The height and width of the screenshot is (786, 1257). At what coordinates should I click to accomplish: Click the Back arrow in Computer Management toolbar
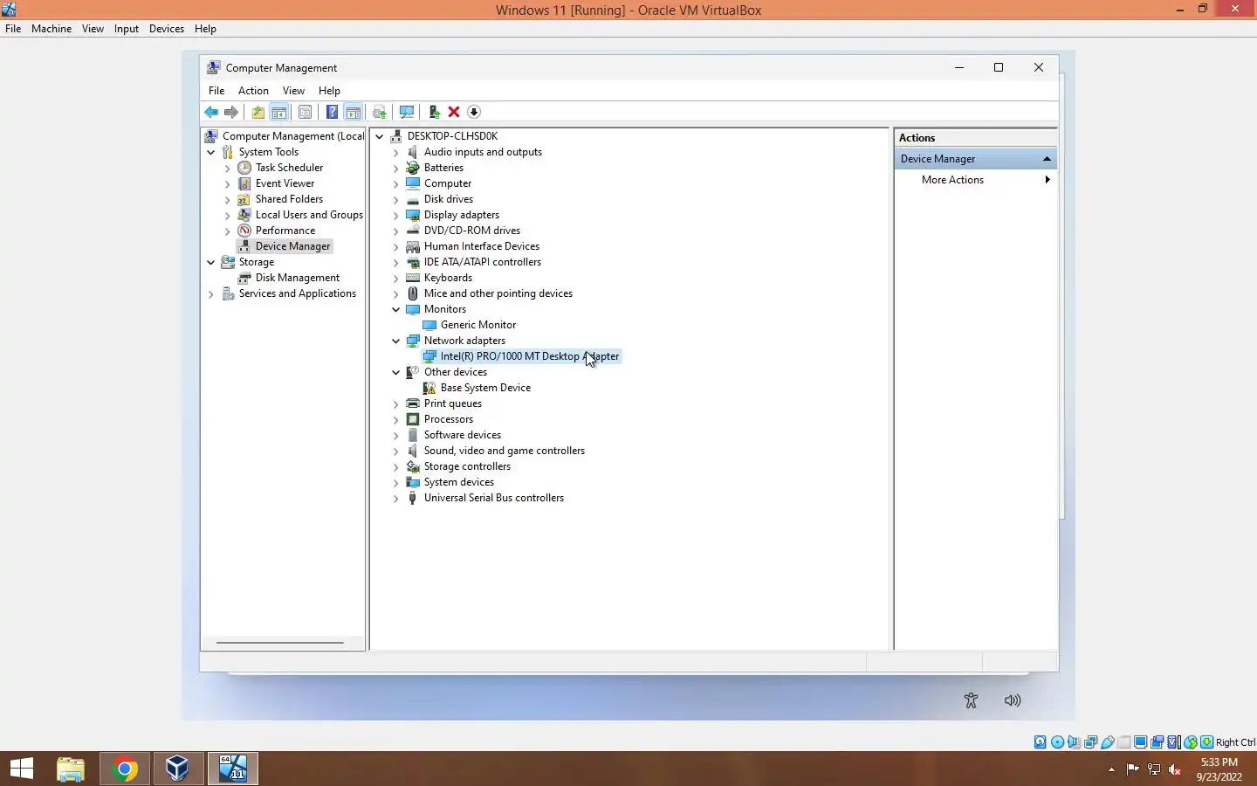211,112
